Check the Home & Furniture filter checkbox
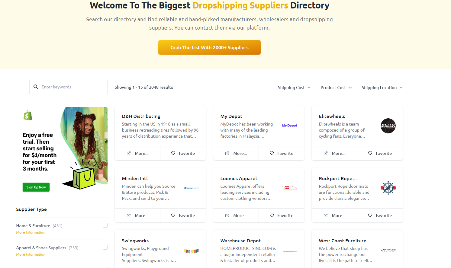This screenshot has height=268, width=451. [x=105, y=225]
